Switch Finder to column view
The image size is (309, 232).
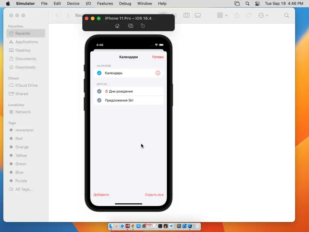(186, 15)
